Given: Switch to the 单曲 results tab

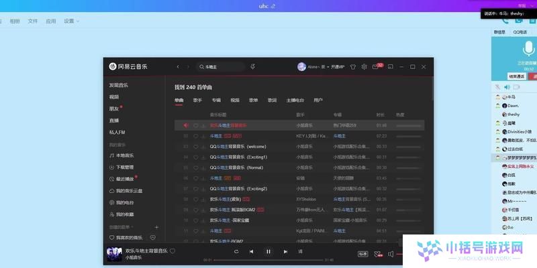Looking at the screenshot, I should [179, 100].
